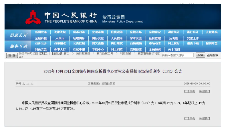Viewport: 236px width, 129px height.
Task: Open 关于我们 navigation link
Action: 174,49
